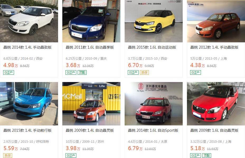Open the blue 2011款 1.6L 自动晶享版 car photo
This screenshot has height=158, width=245.
[x=91, y=21]
